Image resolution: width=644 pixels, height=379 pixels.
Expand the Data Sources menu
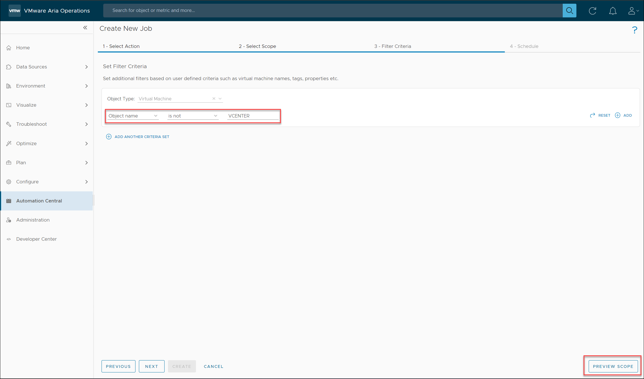point(86,67)
